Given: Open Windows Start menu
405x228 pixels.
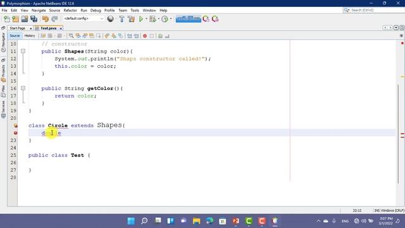Looking at the screenshot, I should point(131,221).
